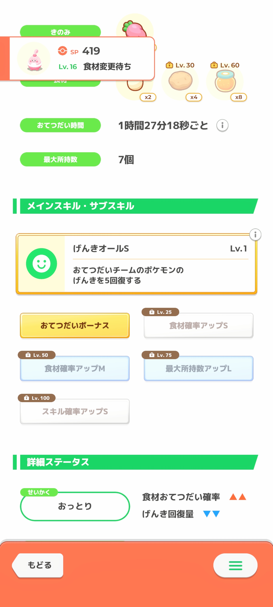Tap the 最大所持数 green label
The width and height of the screenshot is (273, 607).
[x=60, y=159]
